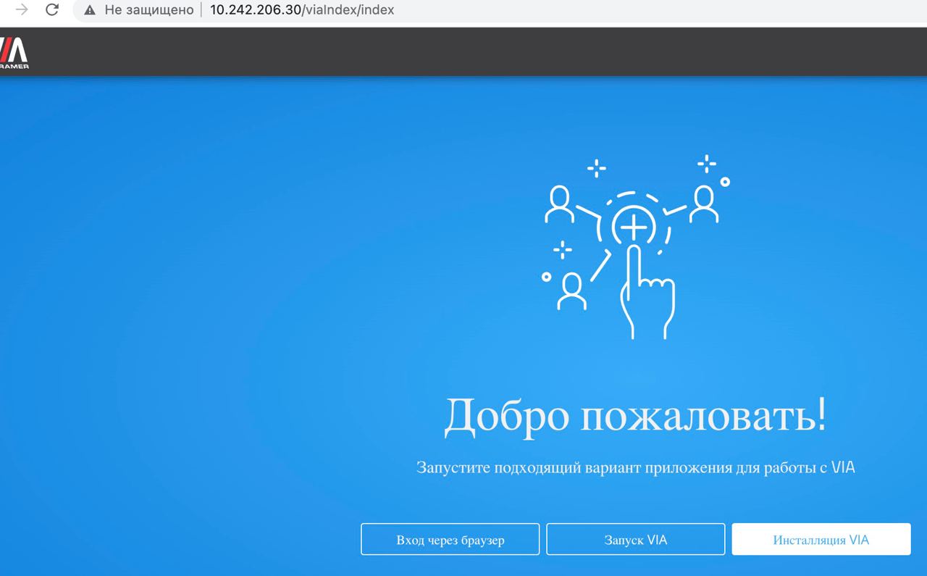Screen dimensions: 927x576
Task: Click the Kramer VIA logo in the header
Action: (14, 52)
